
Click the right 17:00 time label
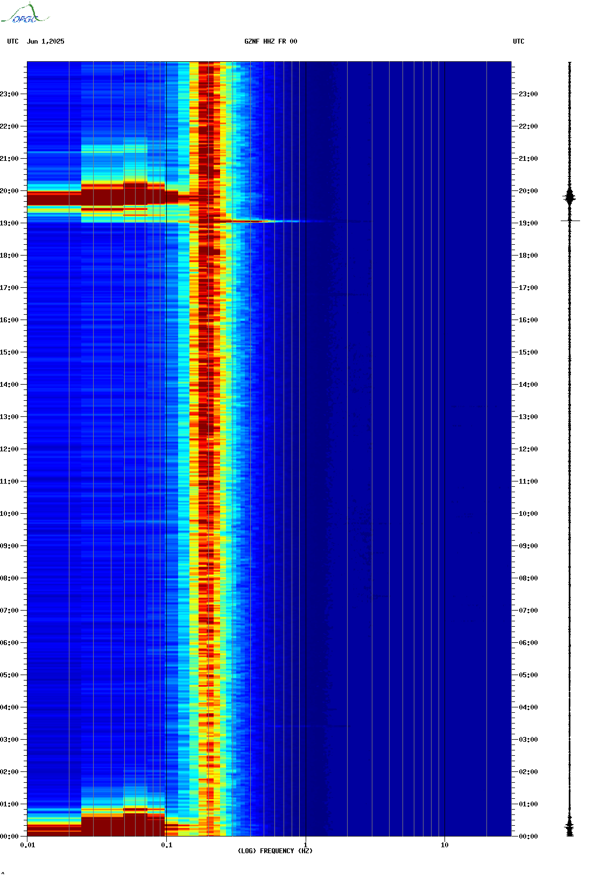(528, 288)
